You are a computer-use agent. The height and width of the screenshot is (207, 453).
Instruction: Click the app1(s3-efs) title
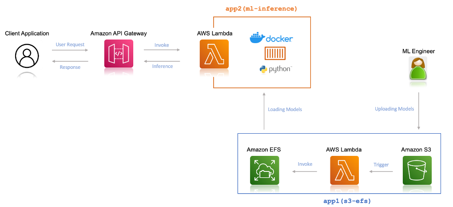pos(347,200)
